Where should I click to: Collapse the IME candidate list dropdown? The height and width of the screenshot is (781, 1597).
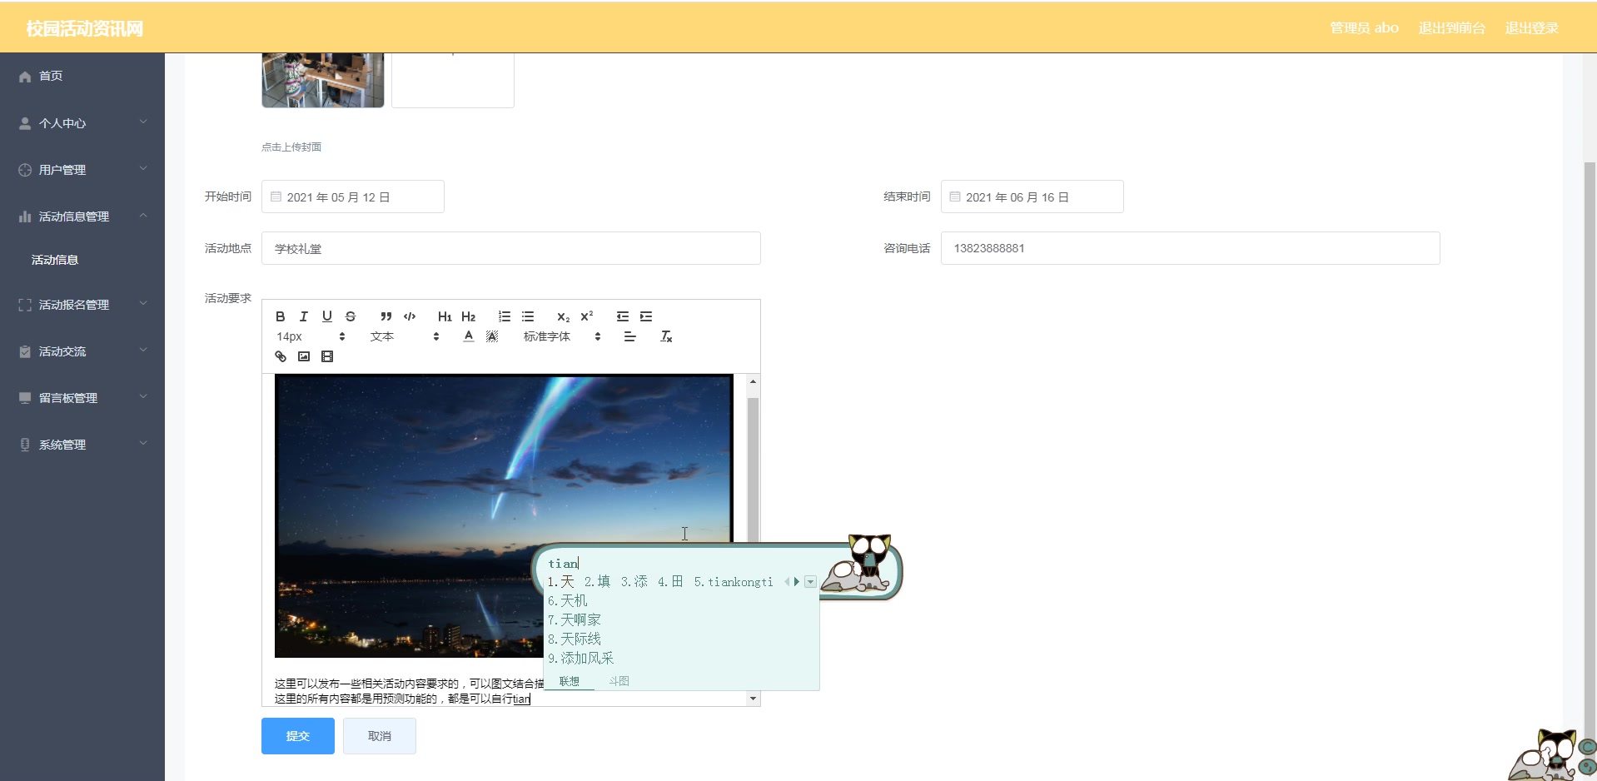(x=810, y=582)
